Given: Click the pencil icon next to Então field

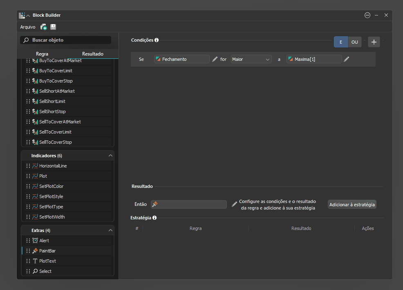Looking at the screenshot, I should click(x=234, y=204).
